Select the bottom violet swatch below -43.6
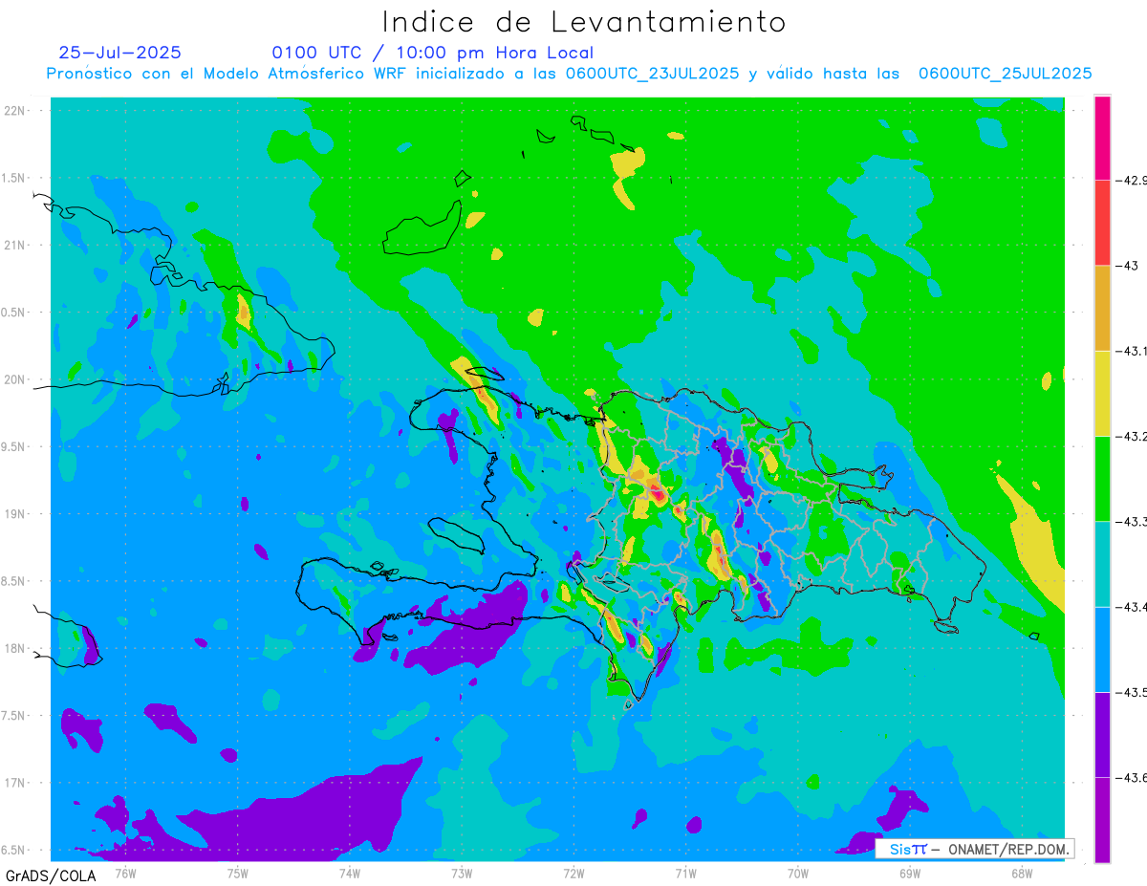 [1102, 820]
